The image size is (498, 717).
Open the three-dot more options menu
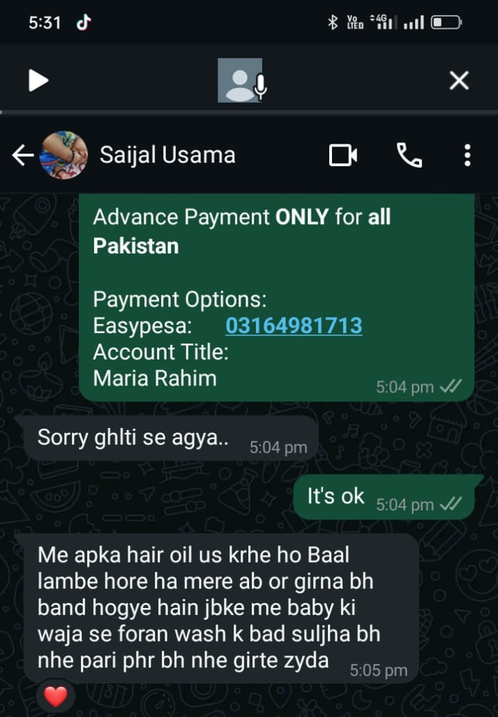pos(467,155)
